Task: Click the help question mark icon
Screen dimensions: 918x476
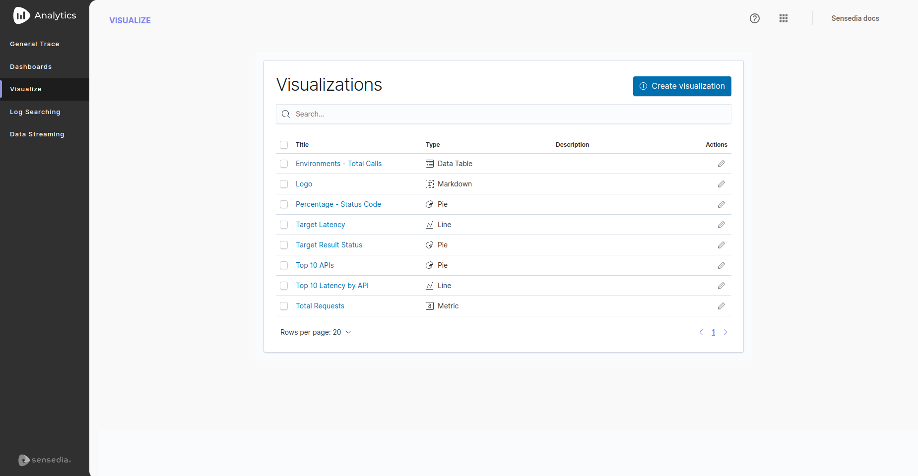Action: 754,18
